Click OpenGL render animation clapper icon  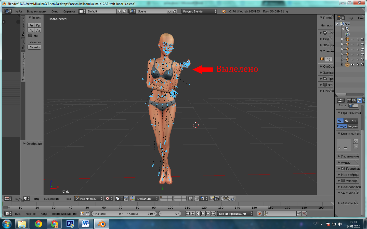(x=217, y=198)
